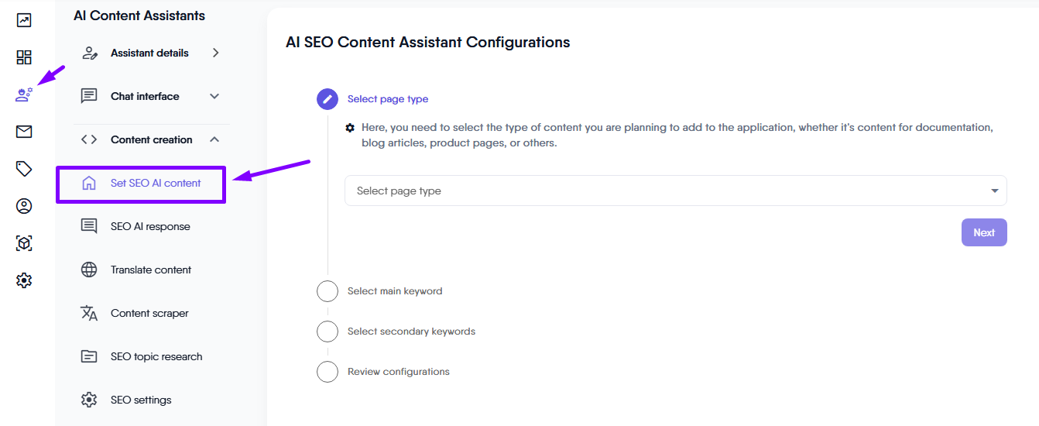The width and height of the screenshot is (1039, 426).
Task: Jump to Select main keyword step
Action: click(x=394, y=291)
